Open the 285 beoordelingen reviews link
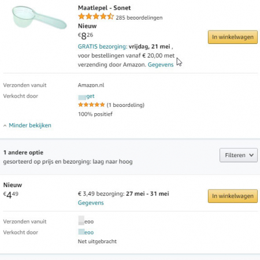 [x=139, y=18]
